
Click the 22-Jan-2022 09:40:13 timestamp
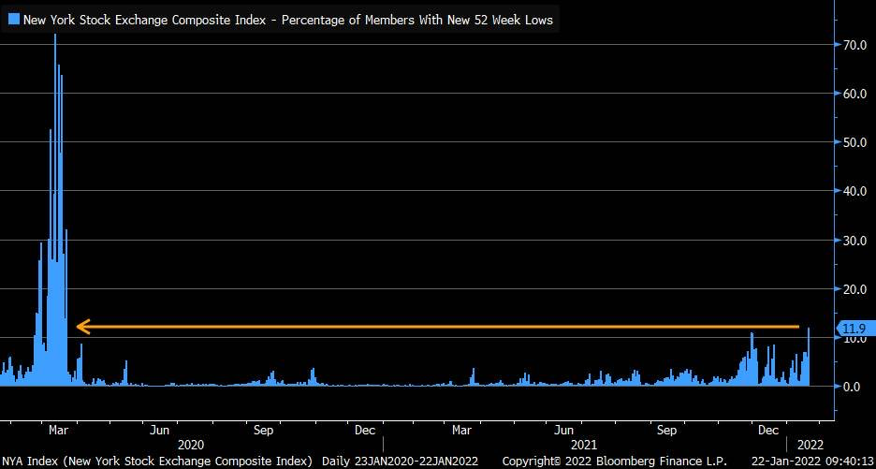point(810,462)
